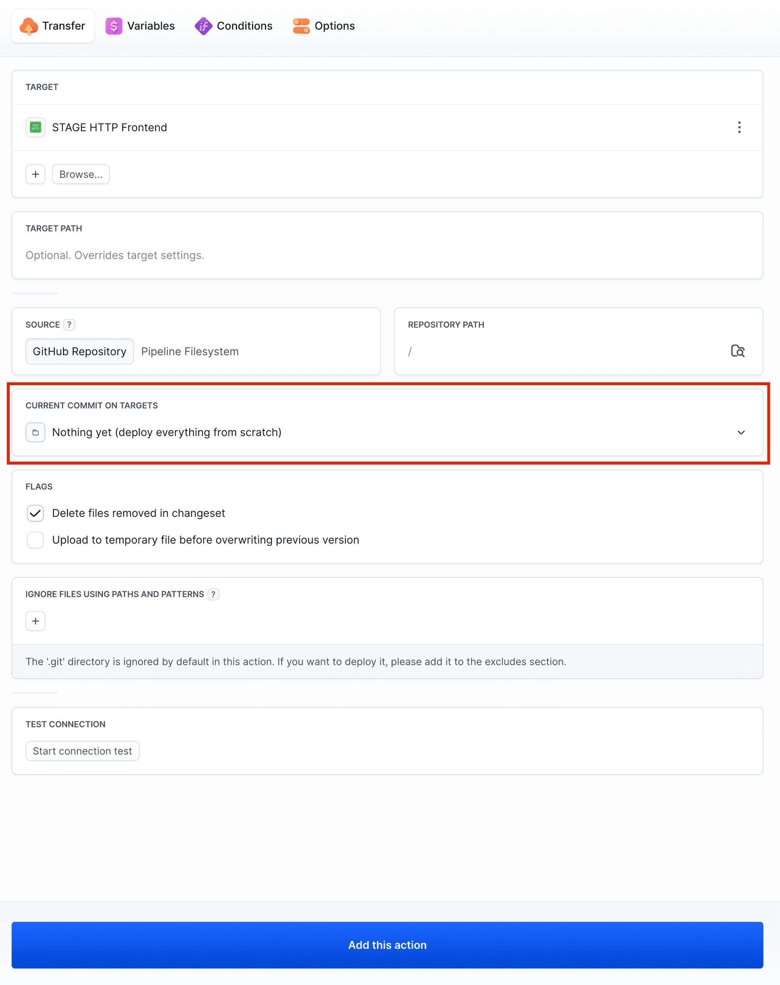The height and width of the screenshot is (985, 780).
Task: Open the Conditions tab
Action: point(233,26)
